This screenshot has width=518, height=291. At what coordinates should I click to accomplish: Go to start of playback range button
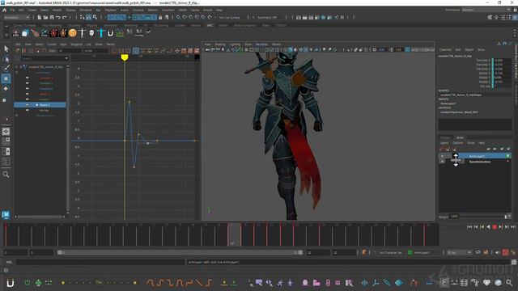tap(469, 226)
